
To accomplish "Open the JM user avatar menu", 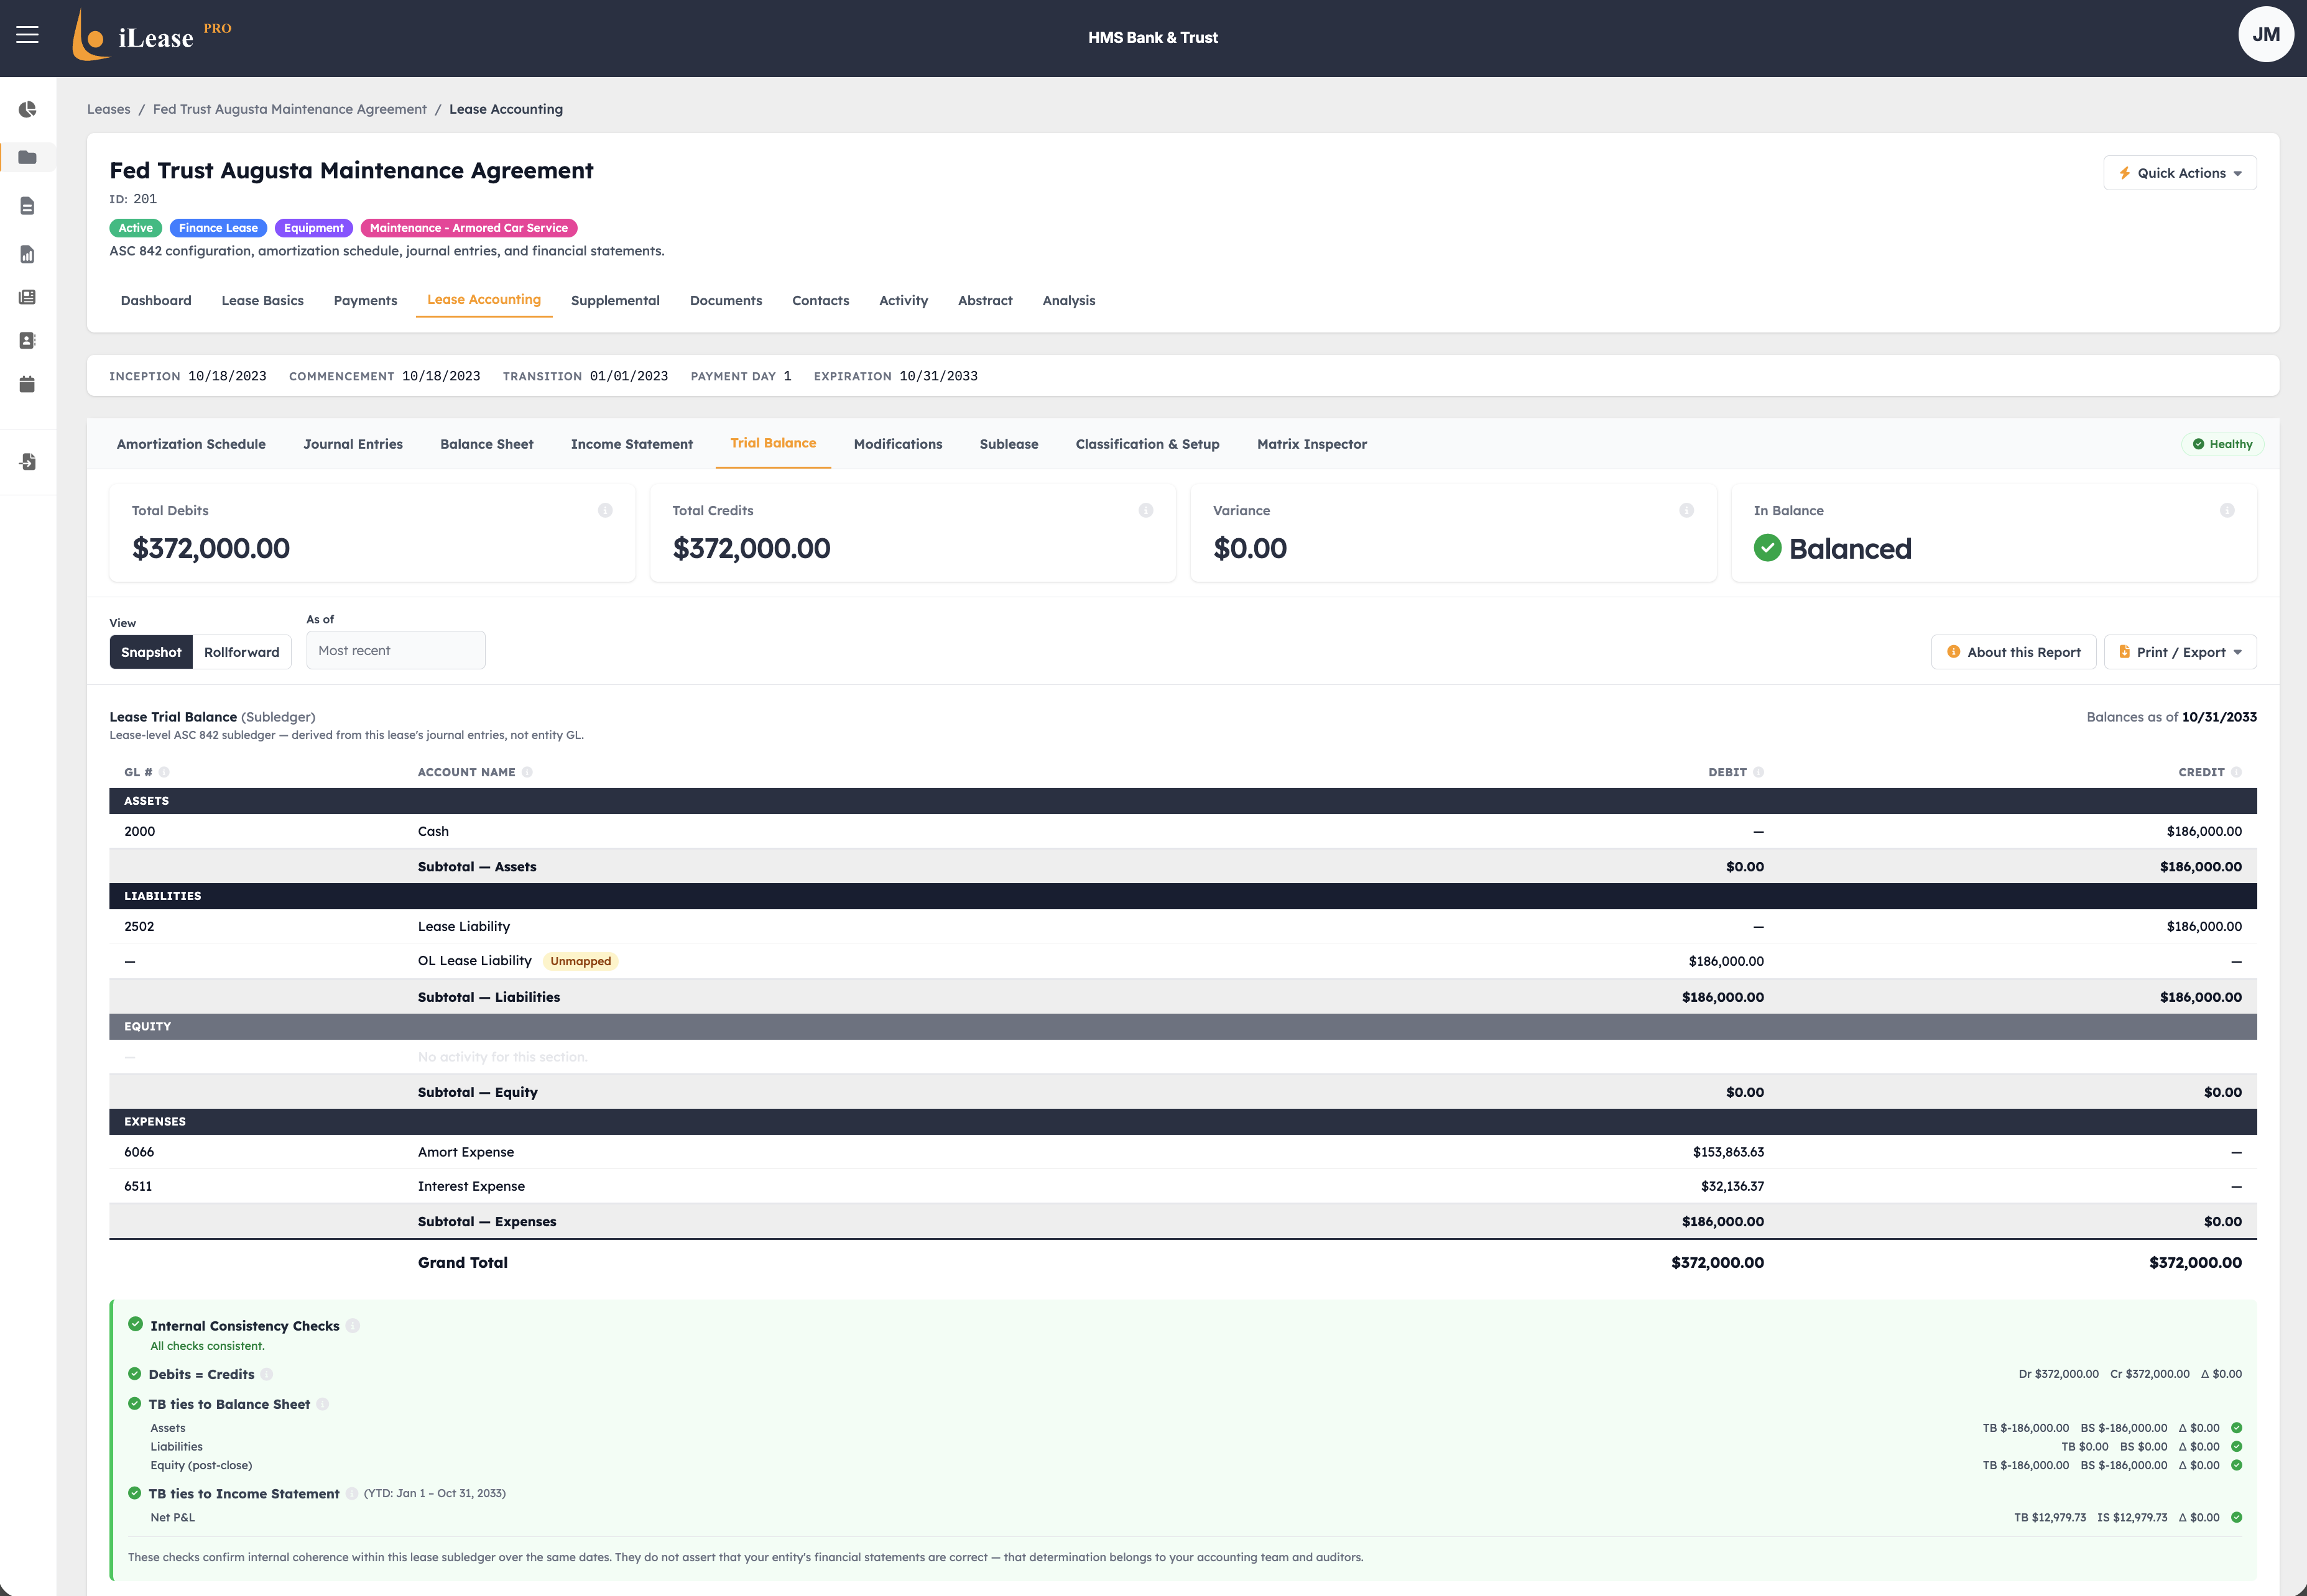I will point(2265,35).
